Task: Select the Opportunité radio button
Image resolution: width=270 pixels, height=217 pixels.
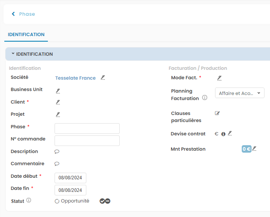Action: click(57, 201)
